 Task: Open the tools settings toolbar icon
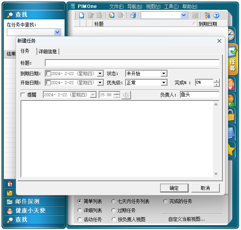tap(207, 15)
